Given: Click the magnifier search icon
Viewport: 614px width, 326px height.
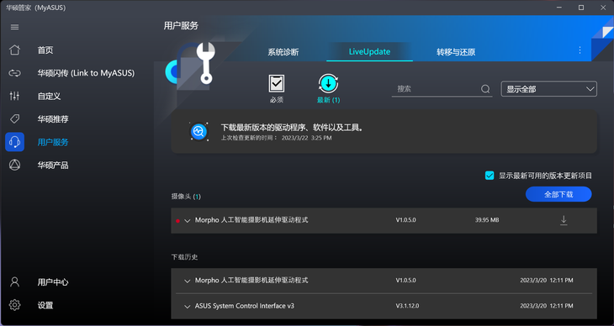Looking at the screenshot, I should [485, 89].
